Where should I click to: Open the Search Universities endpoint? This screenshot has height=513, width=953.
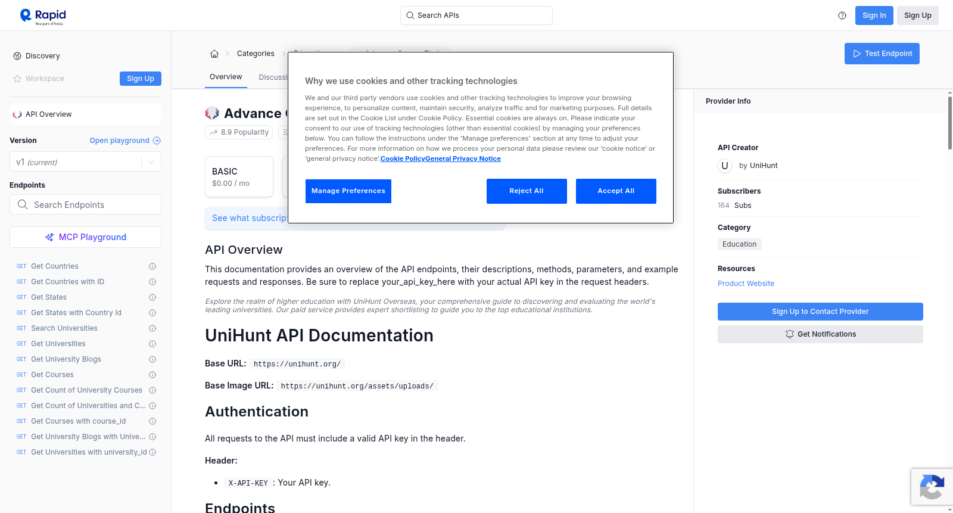(x=64, y=328)
